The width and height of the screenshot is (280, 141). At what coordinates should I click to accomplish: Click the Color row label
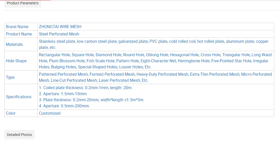pyautogui.click(x=11, y=113)
